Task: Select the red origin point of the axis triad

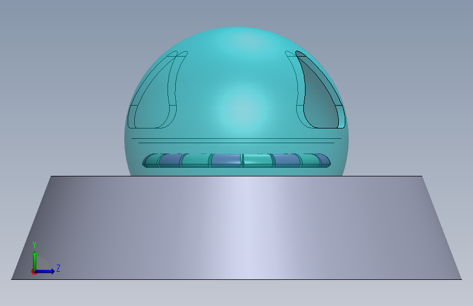Action: point(34,272)
